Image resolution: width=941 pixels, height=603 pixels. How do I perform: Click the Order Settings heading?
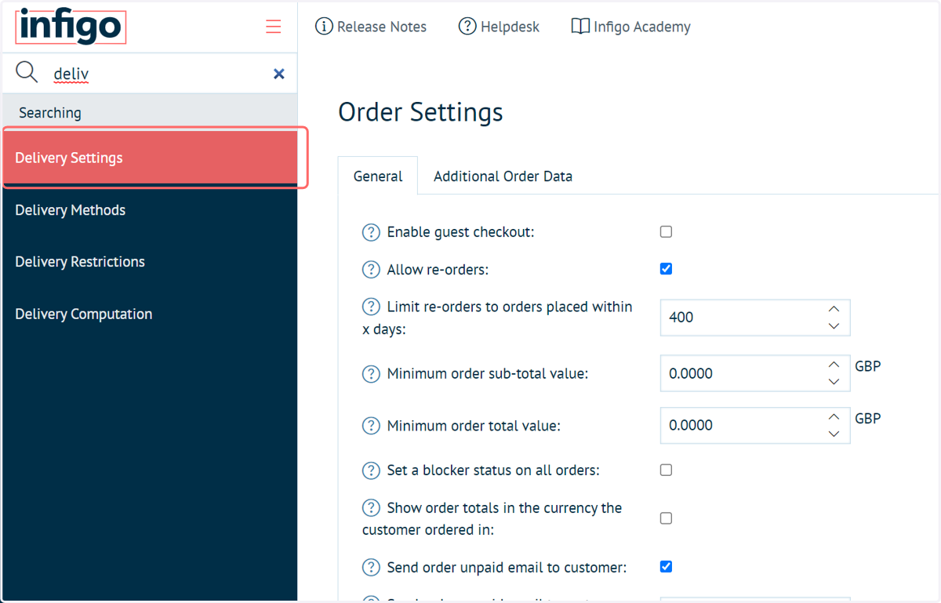[x=420, y=112]
